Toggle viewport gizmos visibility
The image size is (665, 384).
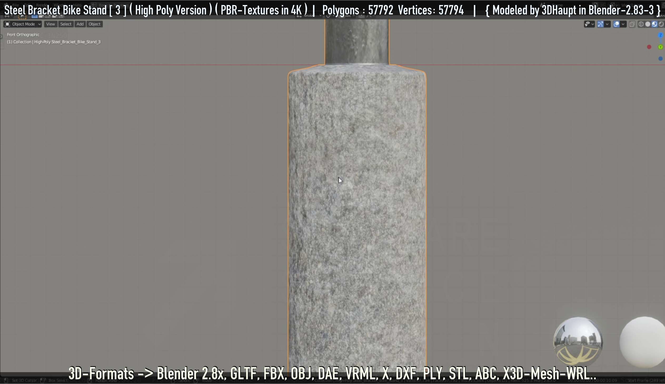[x=601, y=24]
